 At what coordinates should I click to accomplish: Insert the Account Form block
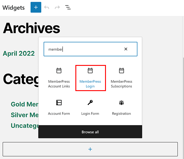pyautogui.click(x=59, y=107)
